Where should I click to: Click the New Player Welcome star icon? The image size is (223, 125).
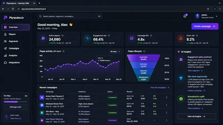pyautogui.click(x=42, y=120)
